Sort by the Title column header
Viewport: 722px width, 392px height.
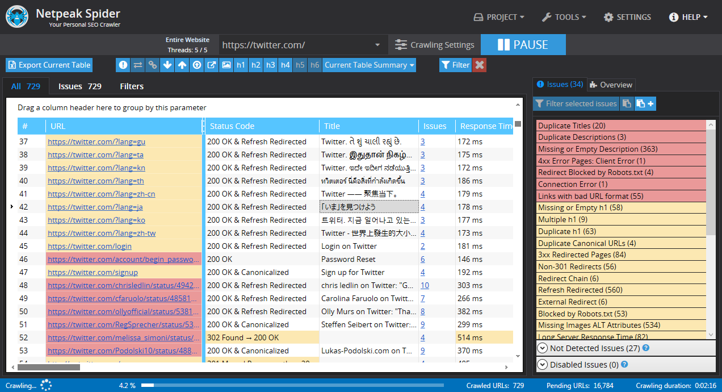(x=368, y=126)
